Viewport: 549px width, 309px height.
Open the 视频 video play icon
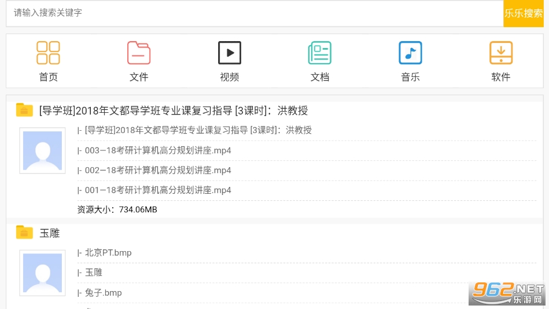(230, 53)
